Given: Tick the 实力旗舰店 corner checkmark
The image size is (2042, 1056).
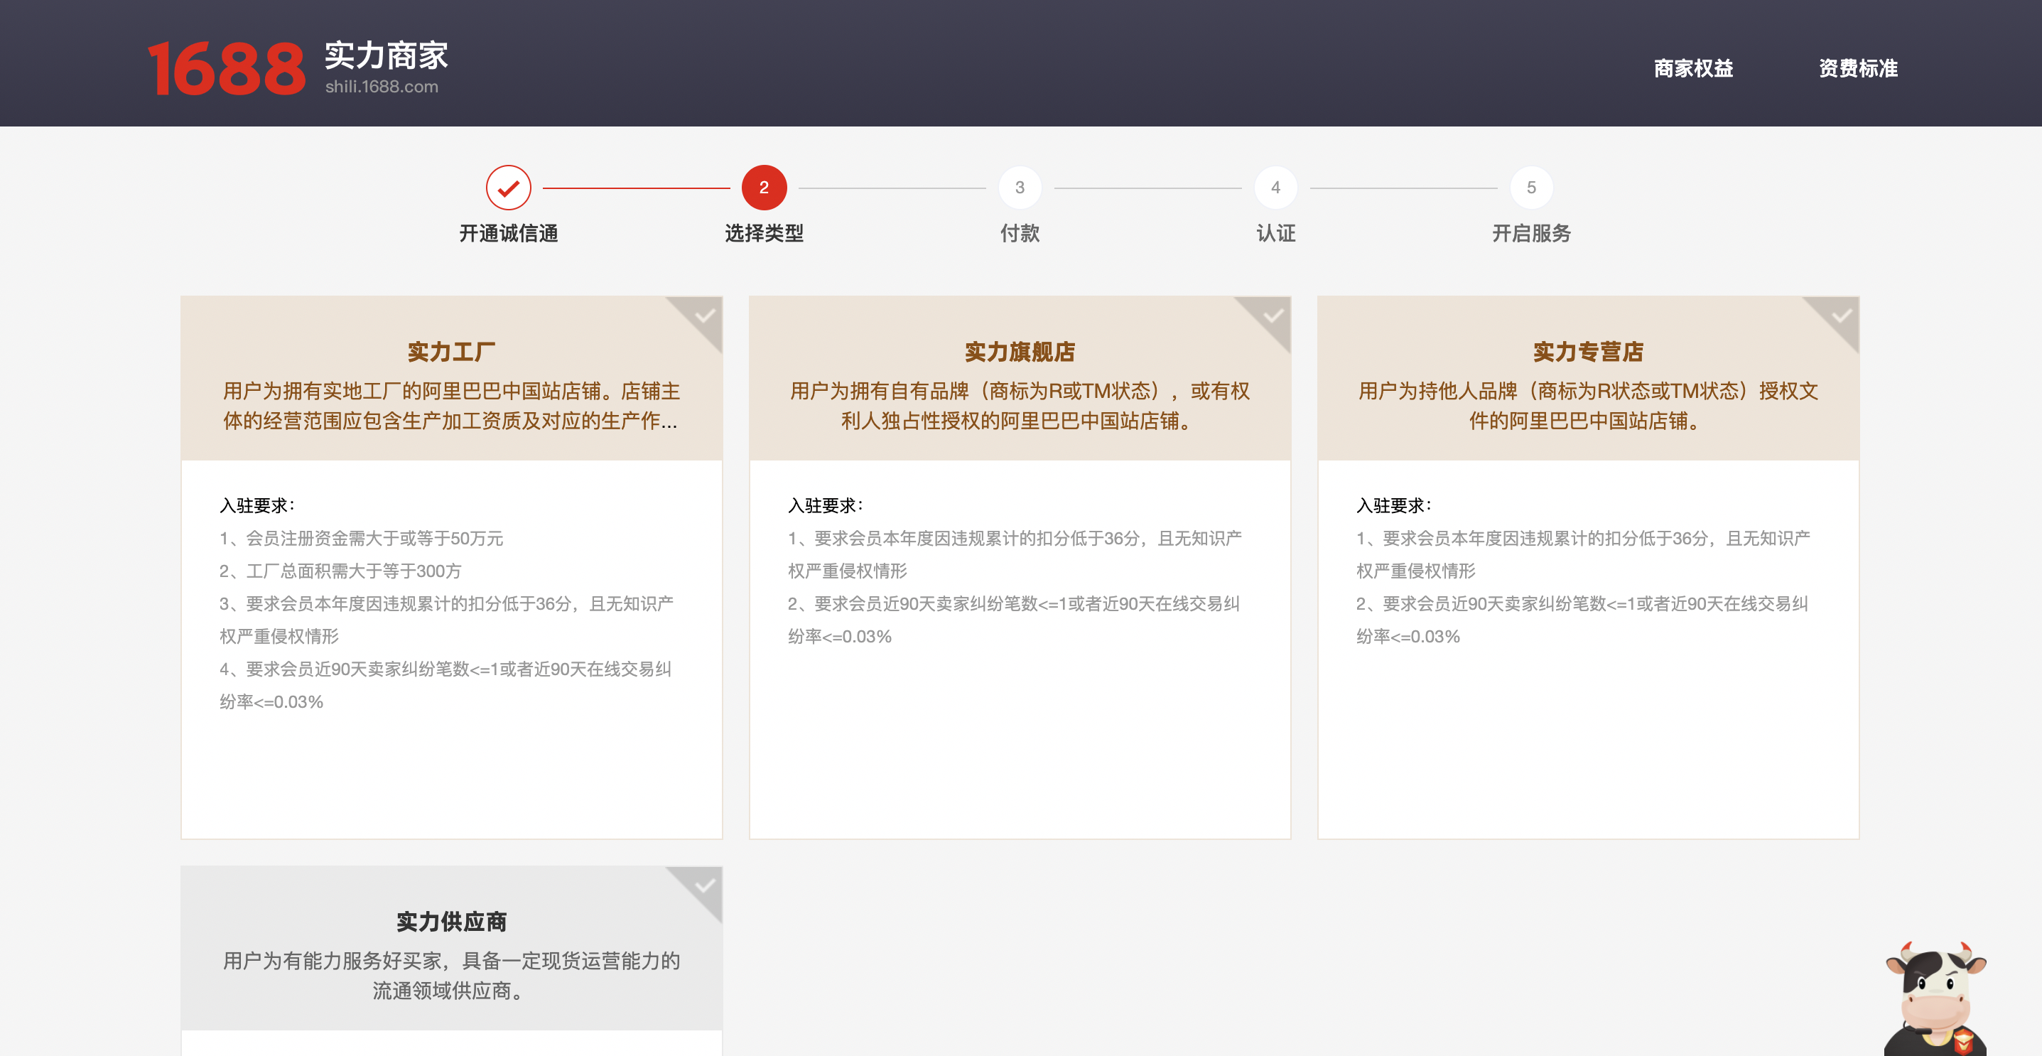Looking at the screenshot, I should point(1273,316).
